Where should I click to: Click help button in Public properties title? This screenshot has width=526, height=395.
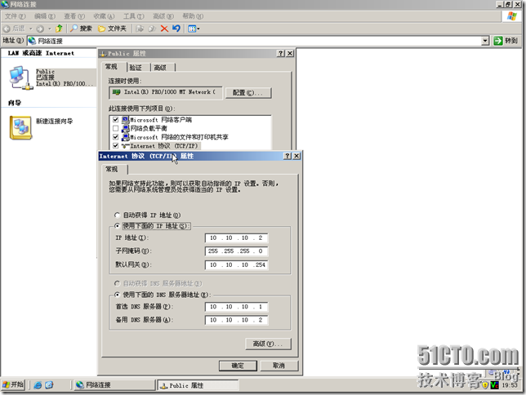coord(281,53)
